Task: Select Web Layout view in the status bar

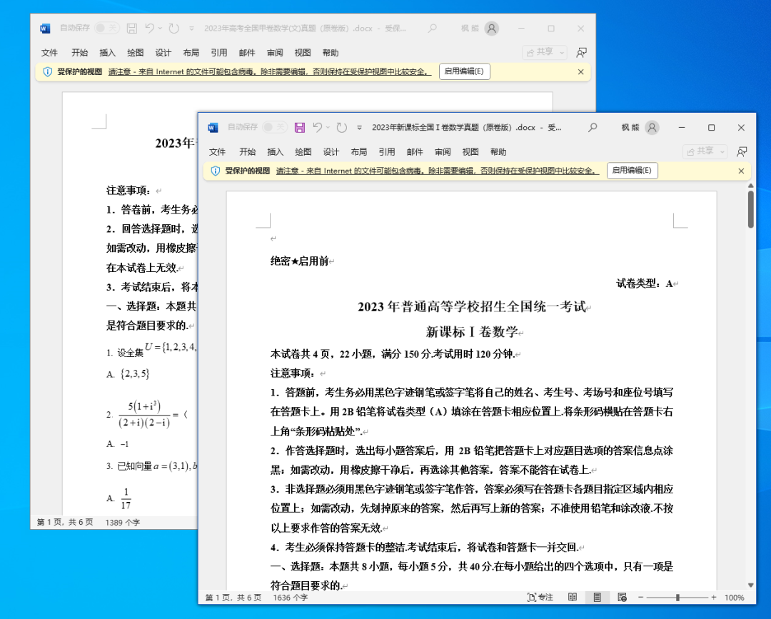Action: pyautogui.click(x=622, y=598)
